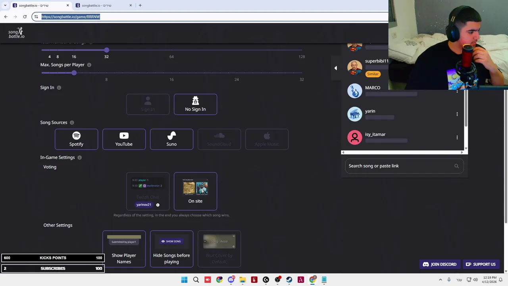The width and height of the screenshot is (508, 286).
Task: Select the No Sign In option
Action: click(x=195, y=104)
